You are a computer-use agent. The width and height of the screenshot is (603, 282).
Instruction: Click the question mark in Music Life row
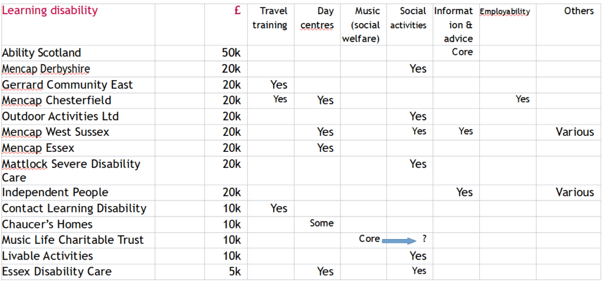point(424,240)
